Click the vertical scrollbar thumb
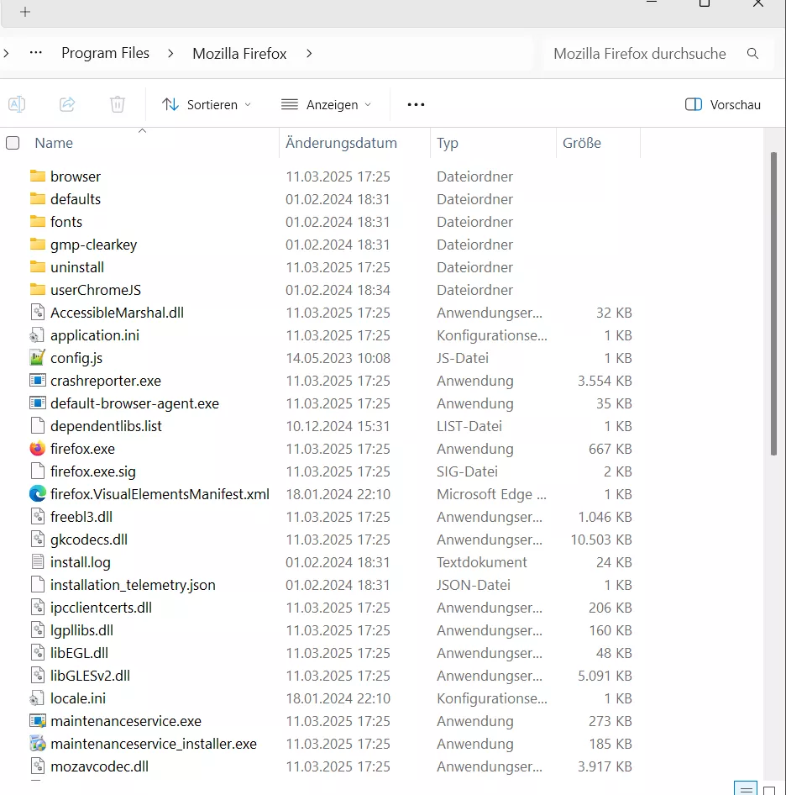Screen dimensions: 786x795 (773, 304)
